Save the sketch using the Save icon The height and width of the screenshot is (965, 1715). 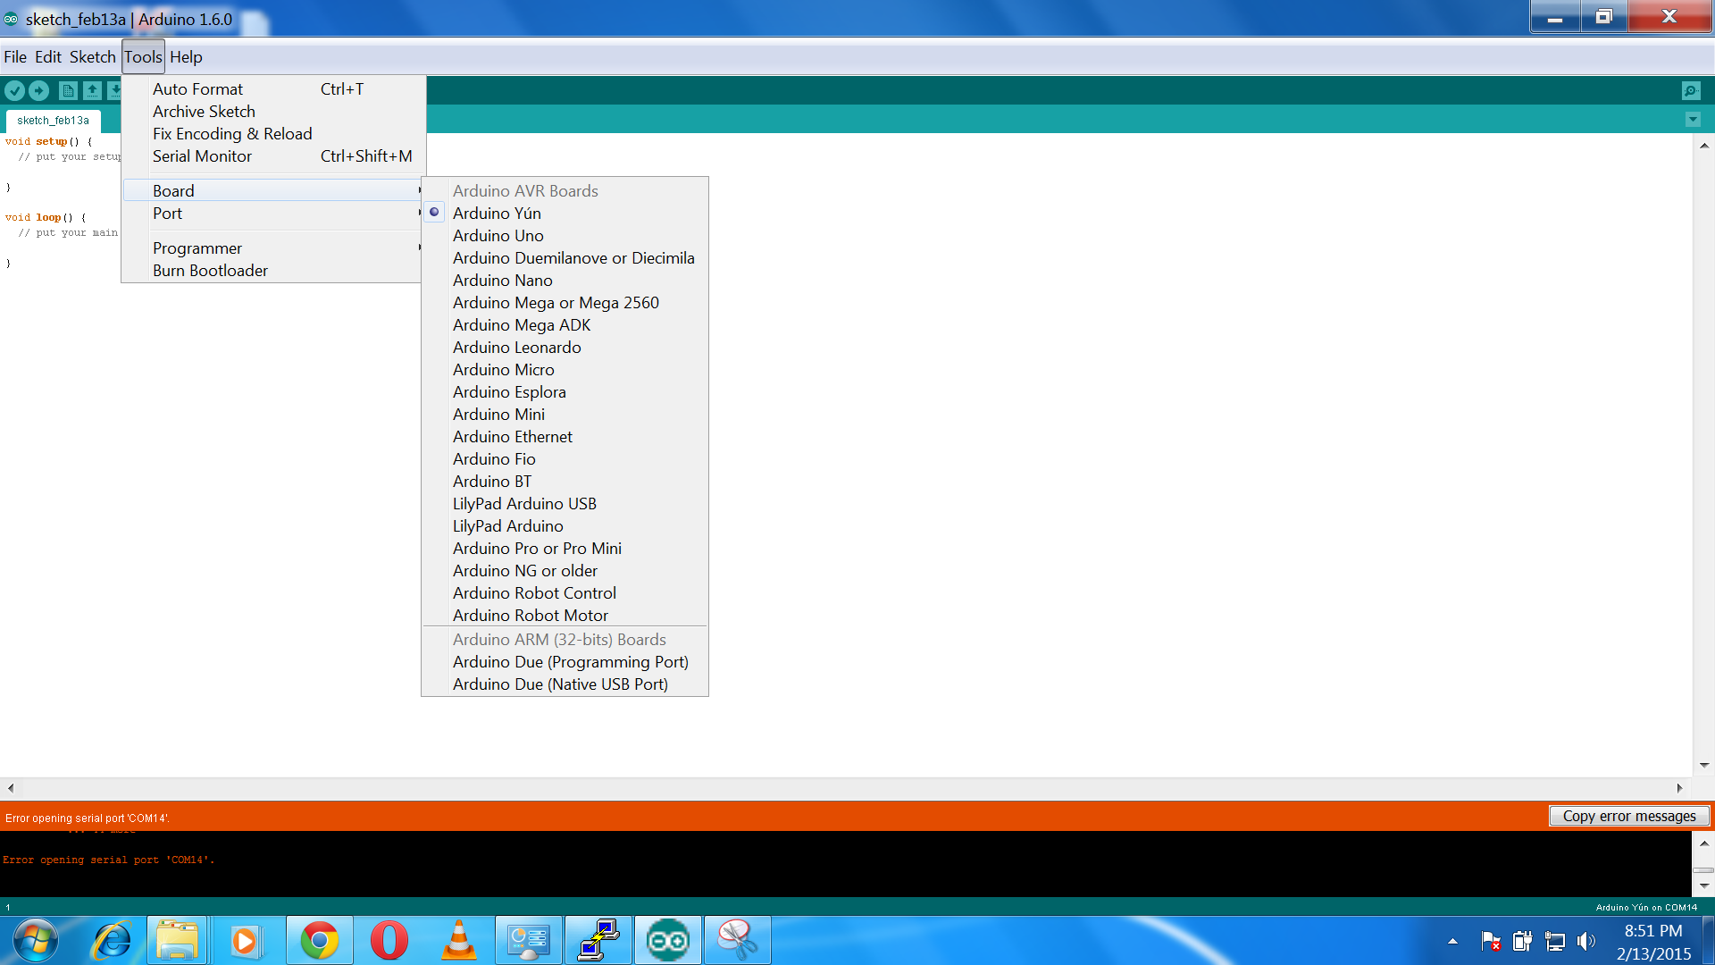pyautogui.click(x=117, y=90)
